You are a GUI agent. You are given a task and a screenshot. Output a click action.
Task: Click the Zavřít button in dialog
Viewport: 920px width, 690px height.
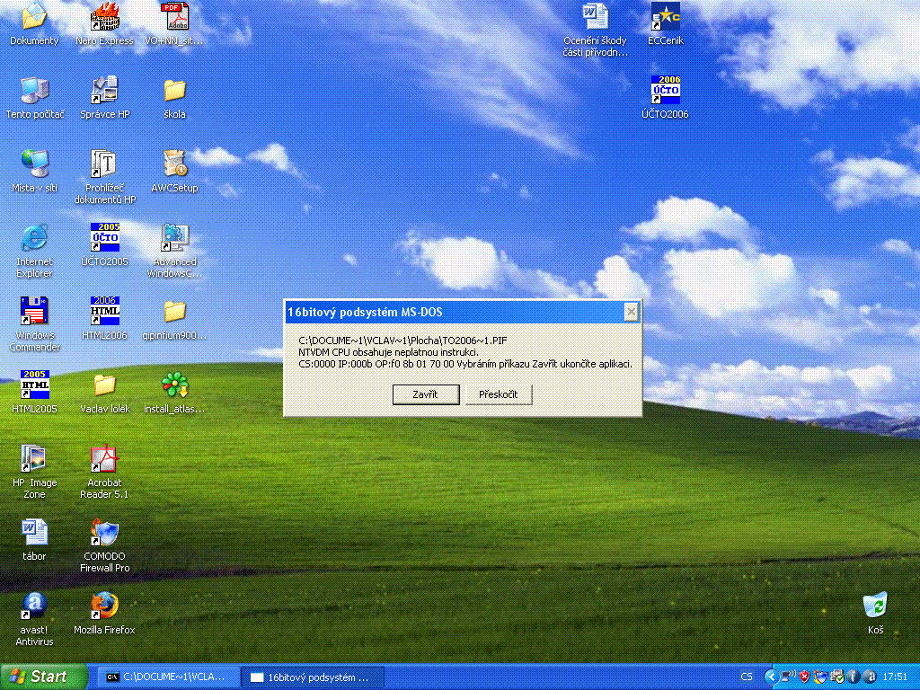coord(425,394)
